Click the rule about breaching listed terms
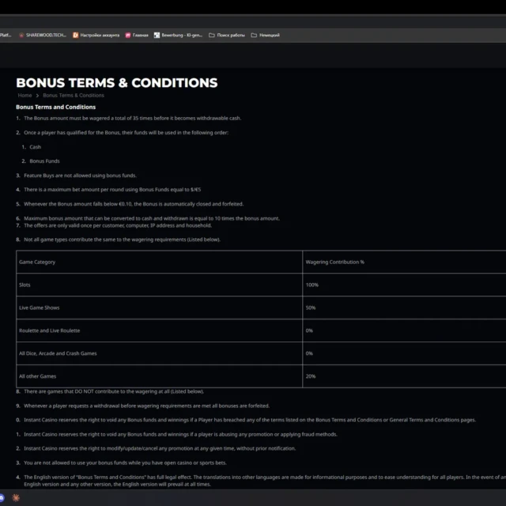Screen dimensions: 506x506 pos(250,420)
